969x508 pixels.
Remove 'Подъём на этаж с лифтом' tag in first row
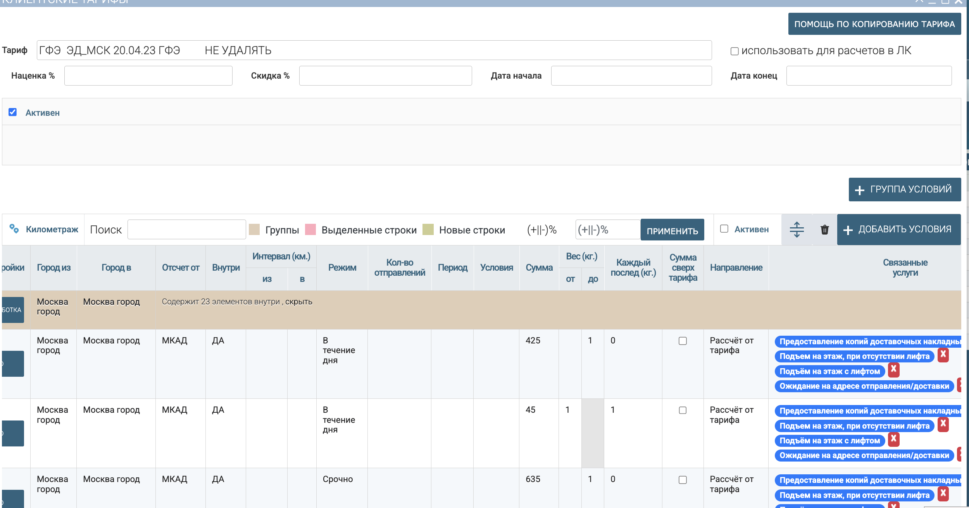894,370
